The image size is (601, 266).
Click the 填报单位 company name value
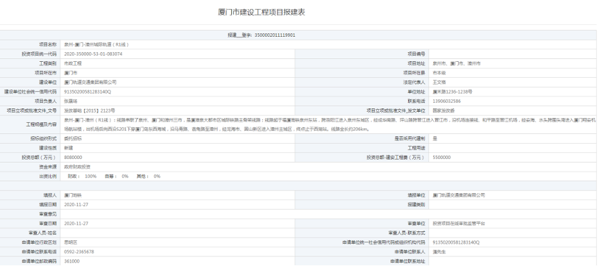tap(459, 195)
